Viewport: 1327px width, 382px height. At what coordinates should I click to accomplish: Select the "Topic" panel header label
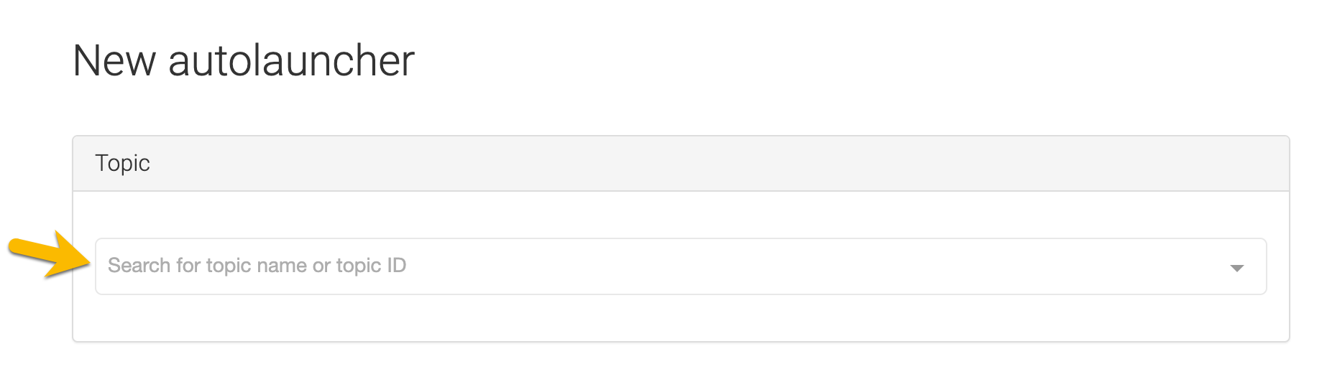tap(122, 163)
